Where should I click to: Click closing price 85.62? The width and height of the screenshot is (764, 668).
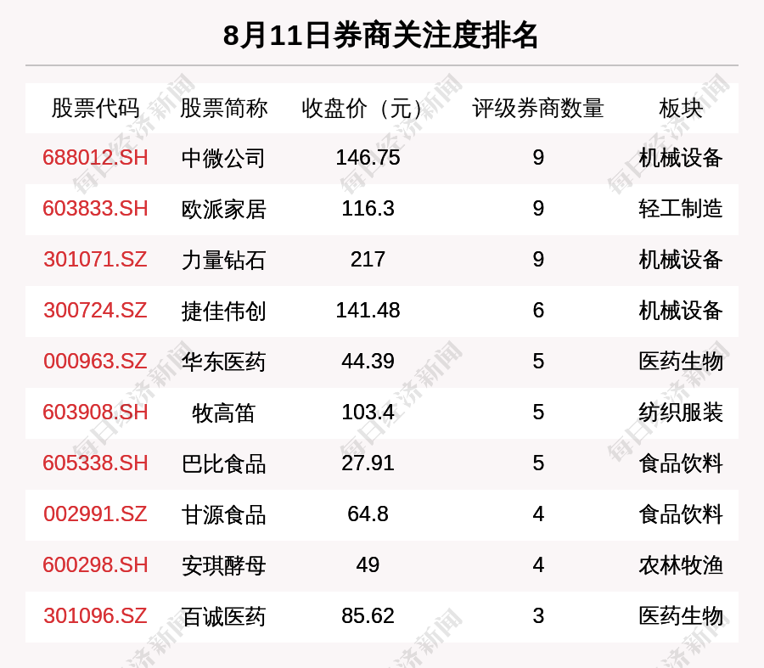[x=368, y=616]
